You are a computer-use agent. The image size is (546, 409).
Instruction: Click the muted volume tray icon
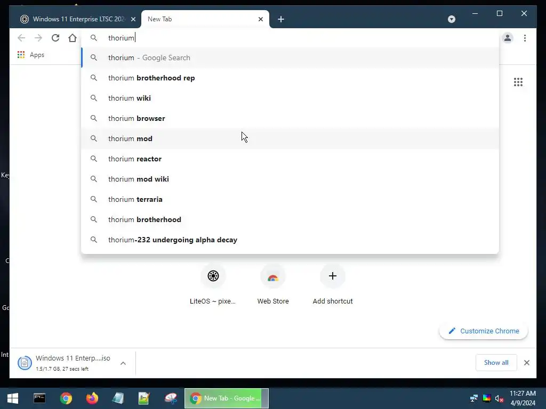[499, 398]
